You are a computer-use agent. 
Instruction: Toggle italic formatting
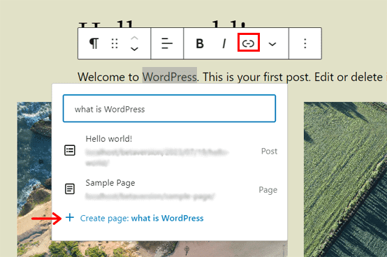click(x=224, y=43)
